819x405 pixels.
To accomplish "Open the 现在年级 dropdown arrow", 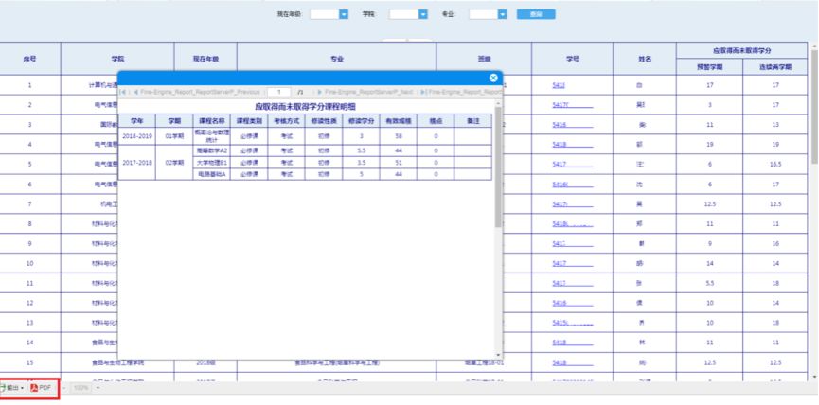I will point(344,14).
